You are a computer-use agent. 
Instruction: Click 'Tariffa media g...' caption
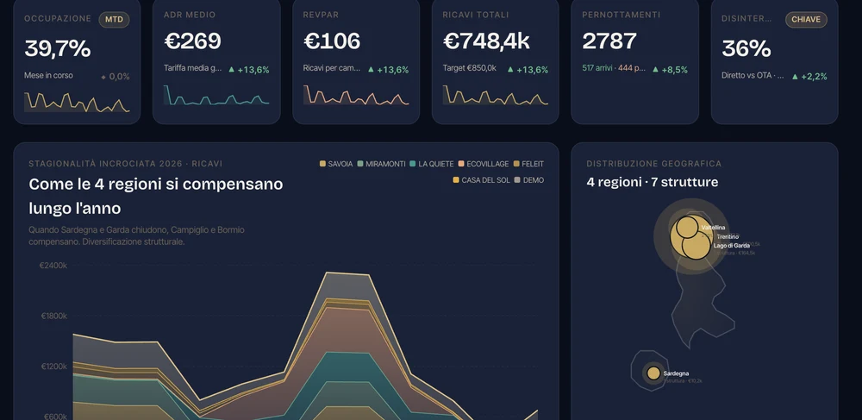(193, 68)
